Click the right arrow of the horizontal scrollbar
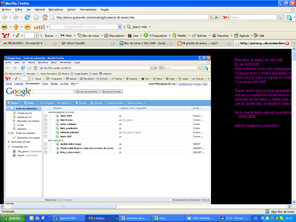 coord(289,206)
